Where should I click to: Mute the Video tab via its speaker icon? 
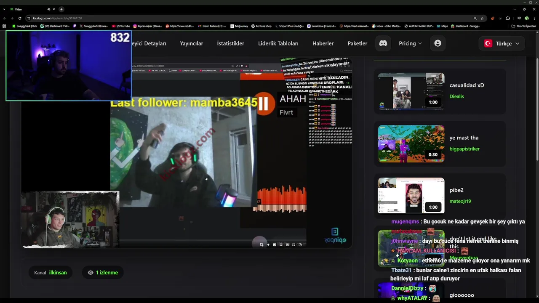49,9
